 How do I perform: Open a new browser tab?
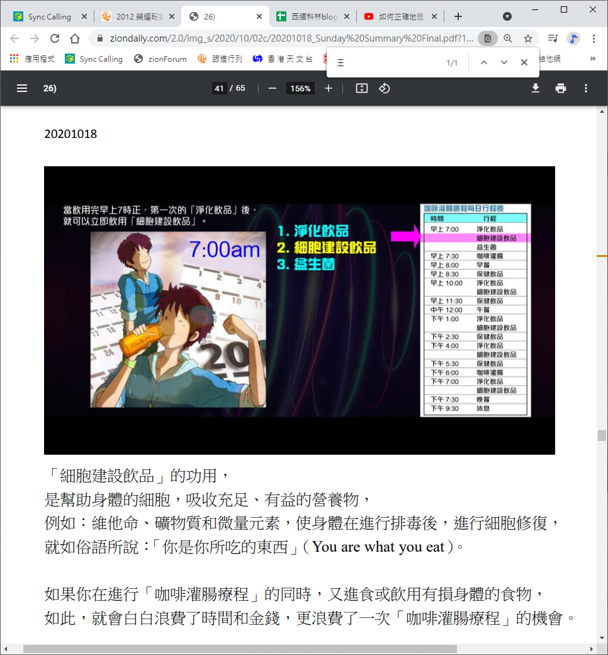point(458,17)
